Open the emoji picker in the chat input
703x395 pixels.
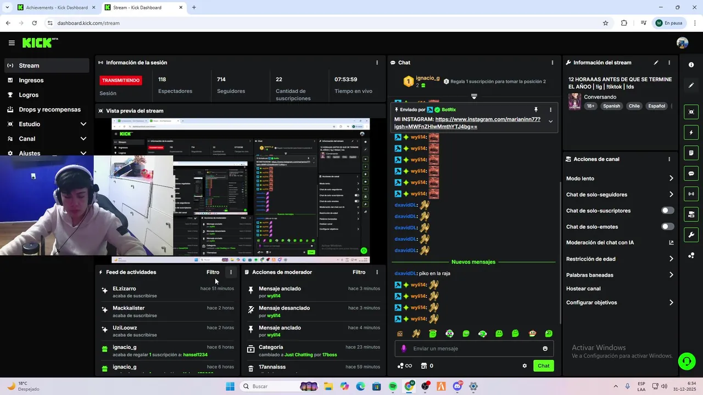click(x=545, y=348)
